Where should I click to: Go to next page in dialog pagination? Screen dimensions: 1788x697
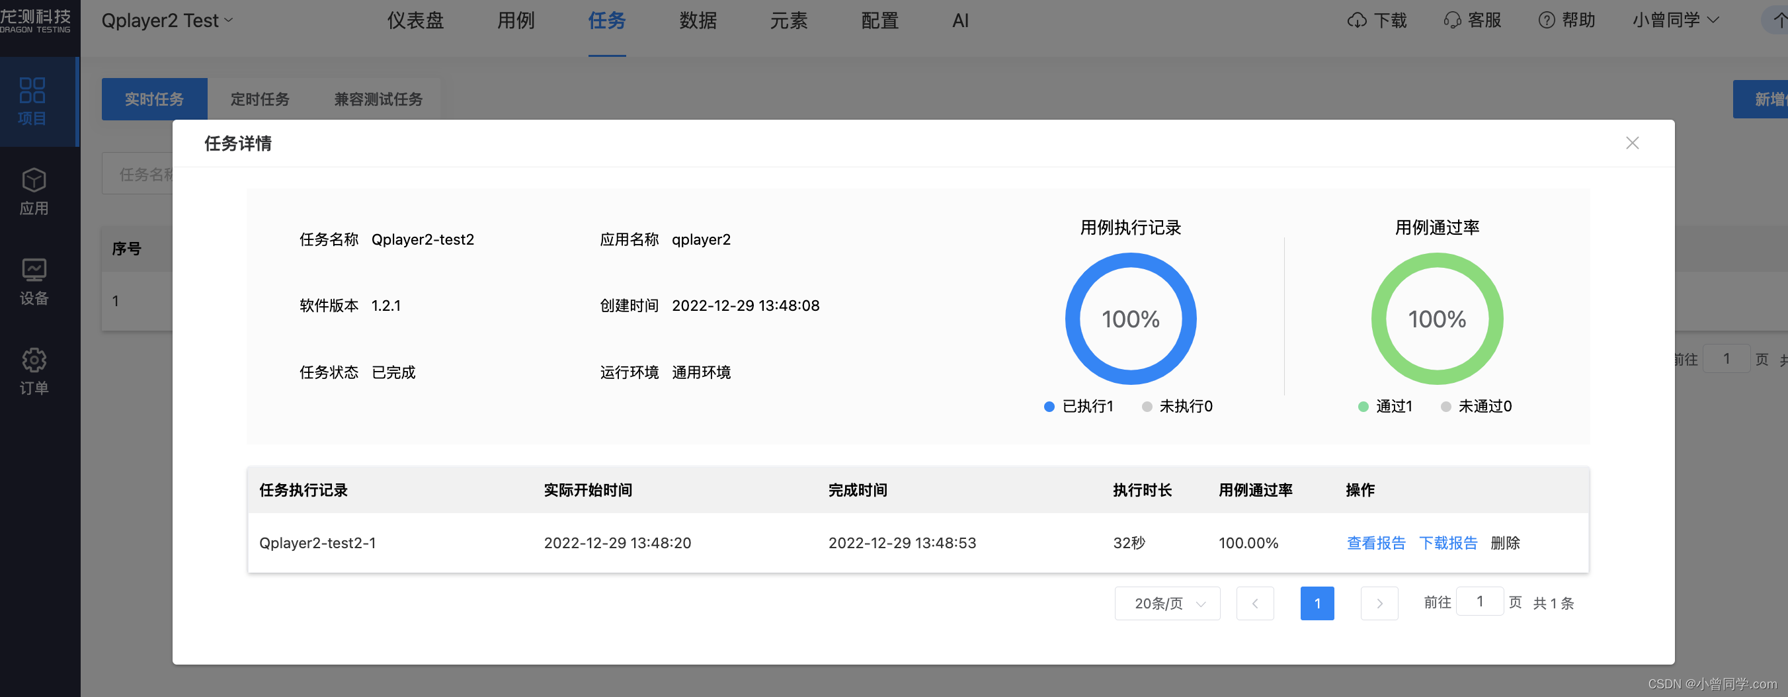(1379, 603)
